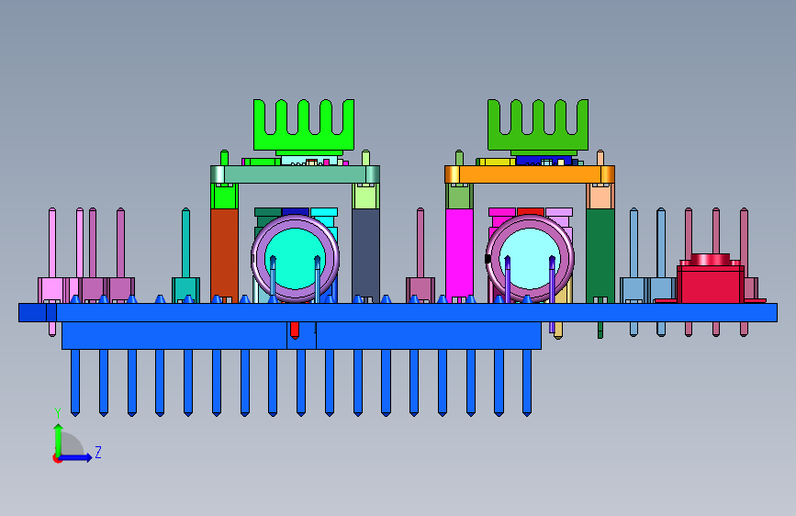The height and width of the screenshot is (516, 796).
Task: Select the peach spacer under the orange bracket
Action: click(600, 196)
